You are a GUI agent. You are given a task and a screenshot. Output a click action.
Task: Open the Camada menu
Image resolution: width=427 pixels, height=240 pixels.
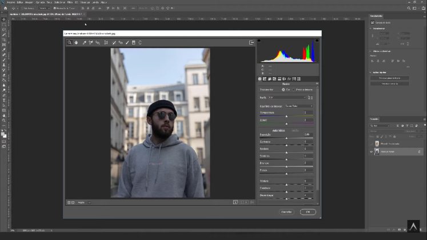pyautogui.click(x=40, y=2)
